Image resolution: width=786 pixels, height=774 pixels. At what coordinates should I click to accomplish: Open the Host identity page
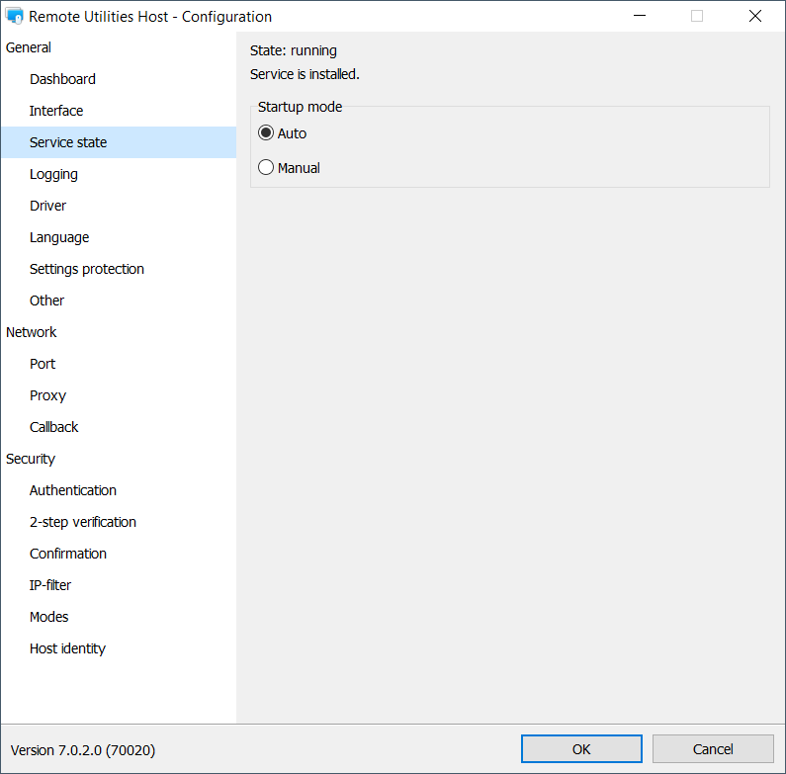tap(119, 648)
